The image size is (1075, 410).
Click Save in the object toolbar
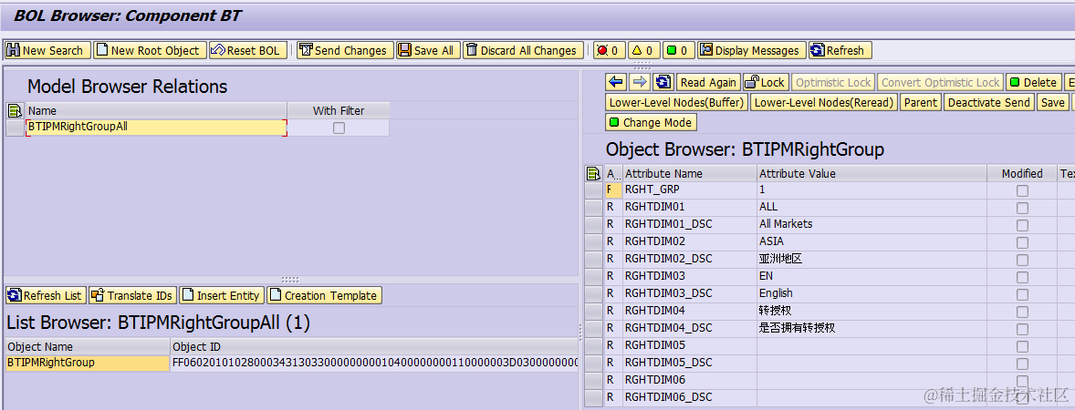pyautogui.click(x=1052, y=103)
